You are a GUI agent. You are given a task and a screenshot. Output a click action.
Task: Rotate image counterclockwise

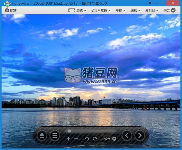(87, 139)
